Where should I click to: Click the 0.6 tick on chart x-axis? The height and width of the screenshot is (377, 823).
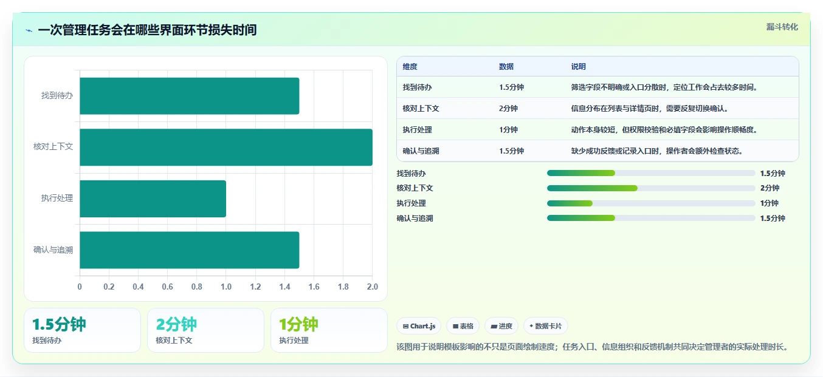(x=167, y=287)
